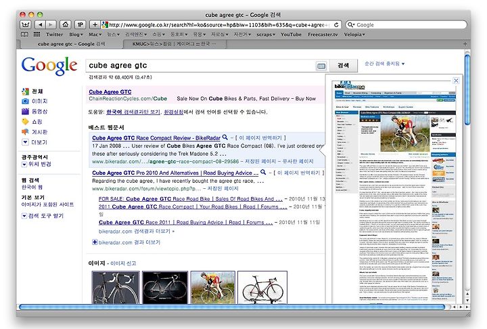Open the on-screen keyboard icon in search box

coord(321,66)
